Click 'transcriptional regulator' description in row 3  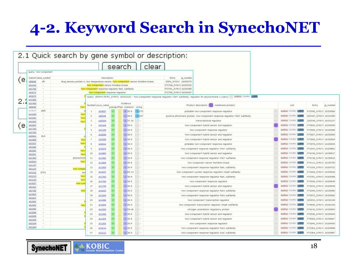point(208,121)
